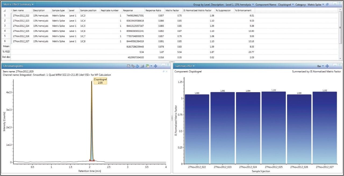Select row 27Nov2012_026 in the table

[x=133, y=36]
